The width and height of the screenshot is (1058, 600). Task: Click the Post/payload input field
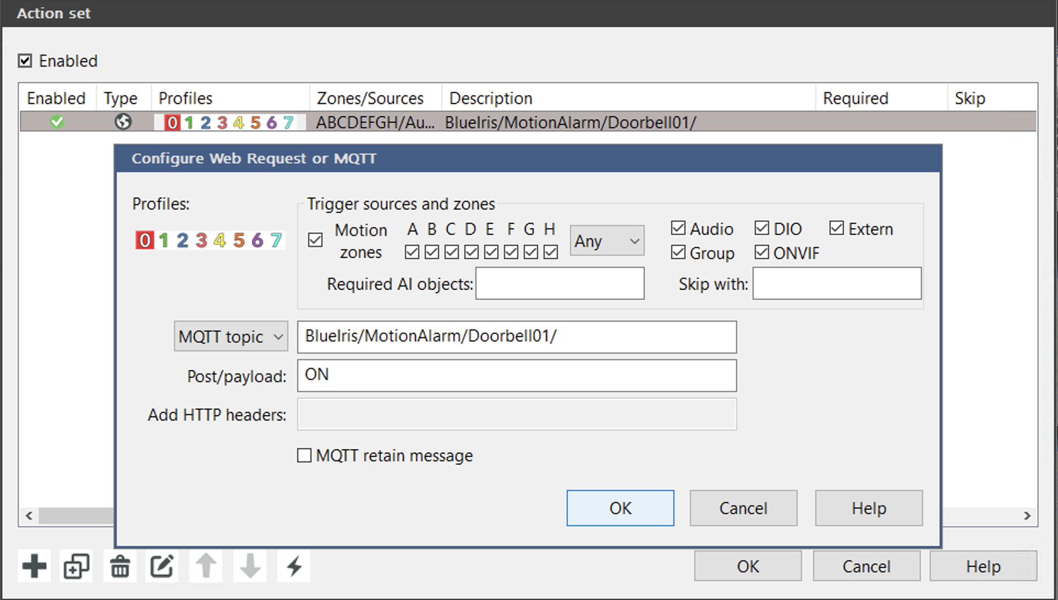[516, 376]
